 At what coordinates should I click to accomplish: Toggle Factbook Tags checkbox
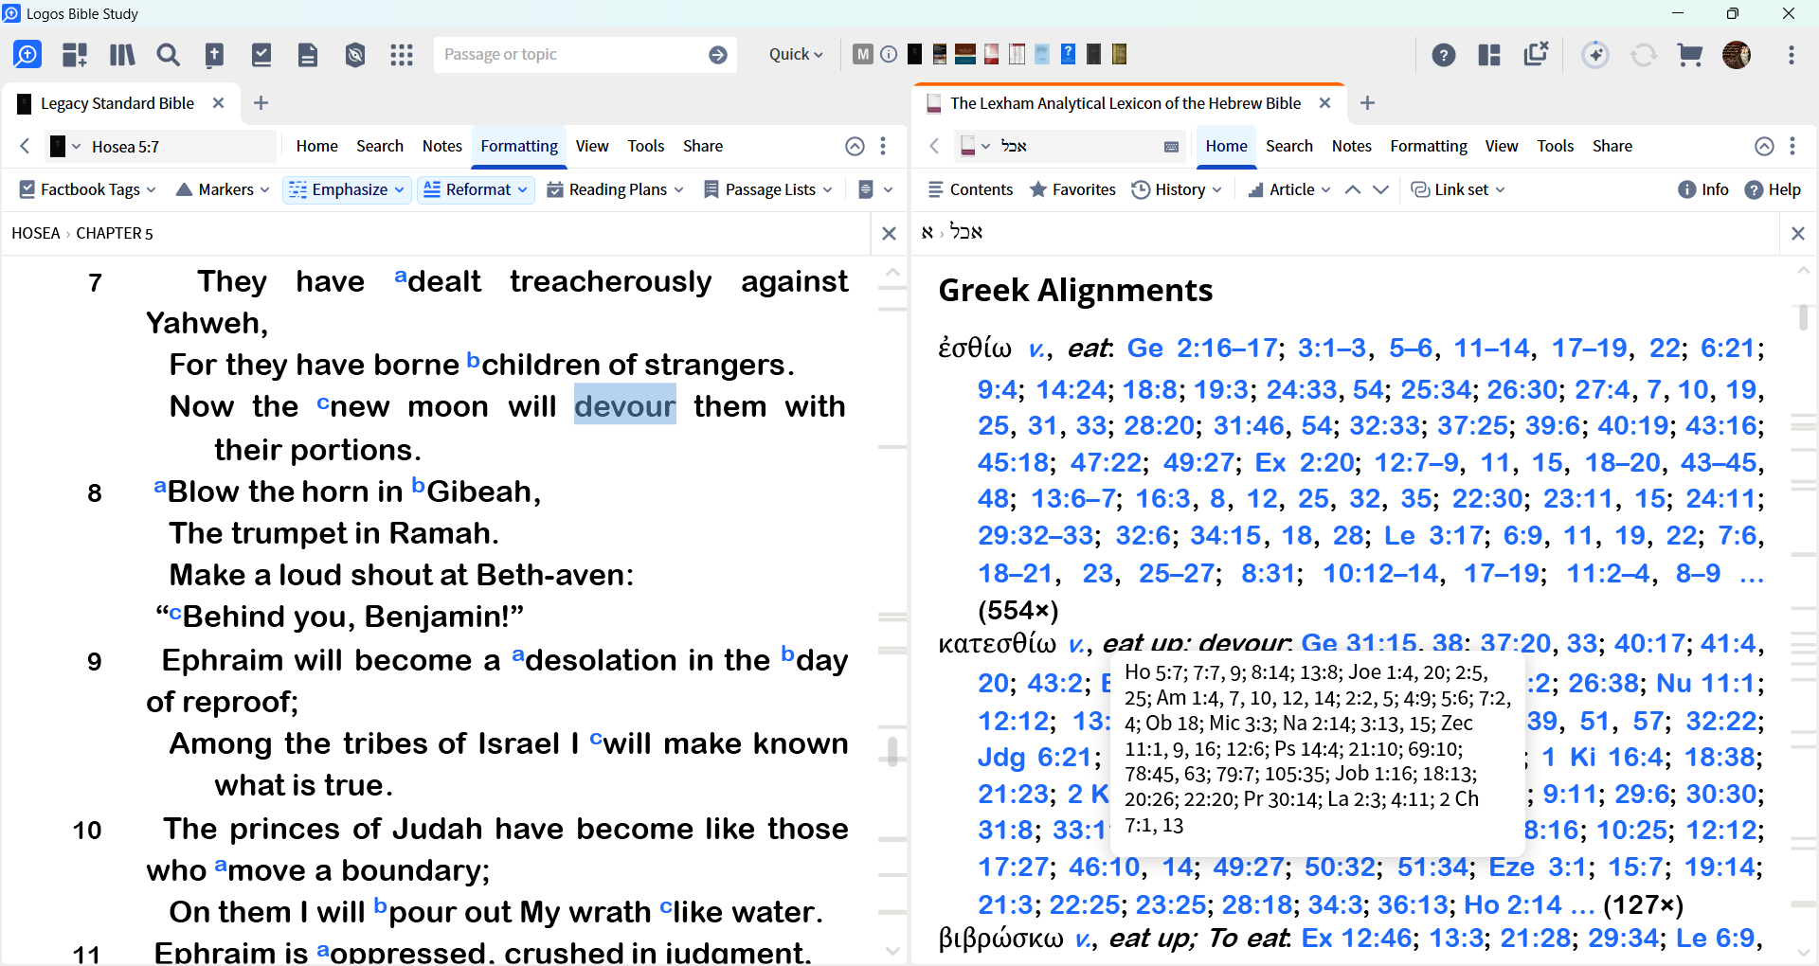coord(27,189)
